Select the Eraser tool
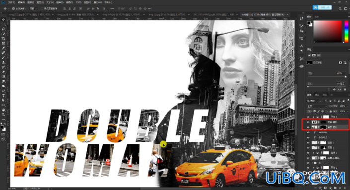This screenshot has width=350, height=190. pyautogui.click(x=3, y=72)
